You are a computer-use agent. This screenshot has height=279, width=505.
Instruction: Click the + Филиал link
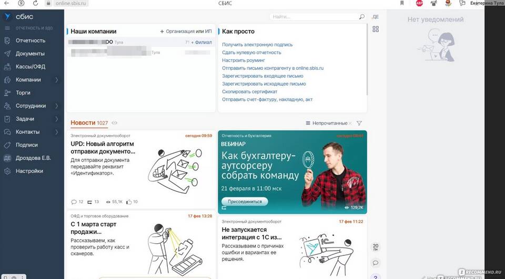tap(201, 43)
